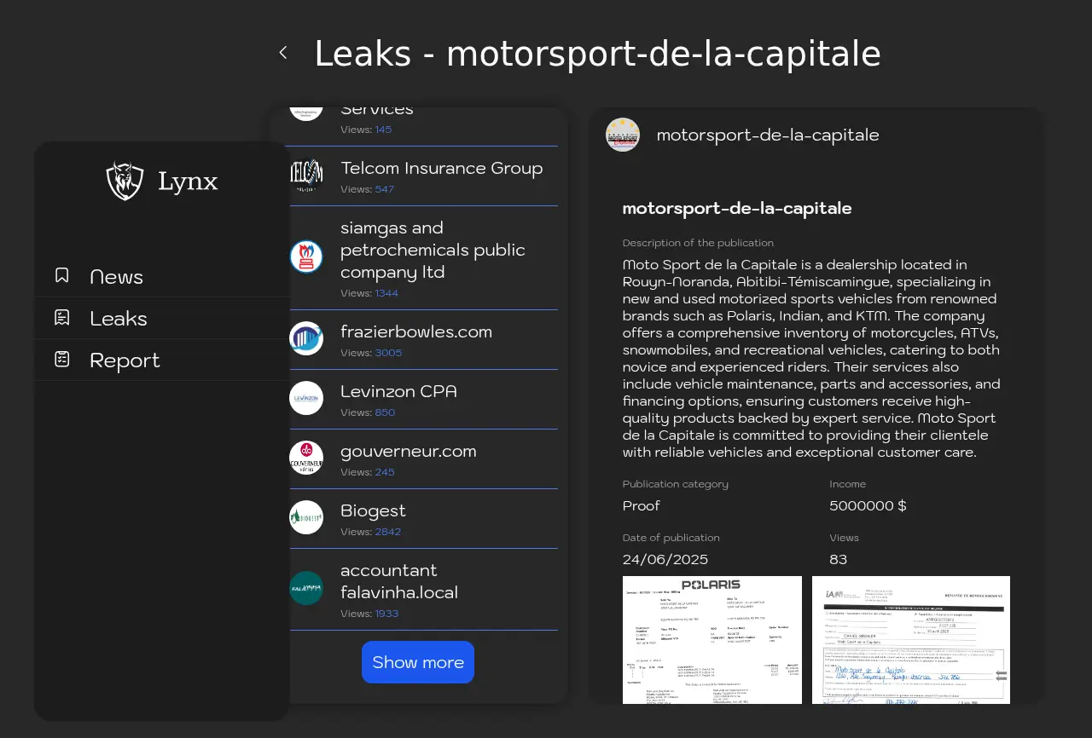This screenshot has width=1092, height=738.
Task: Click the Report checklist icon
Action: [x=62, y=359]
